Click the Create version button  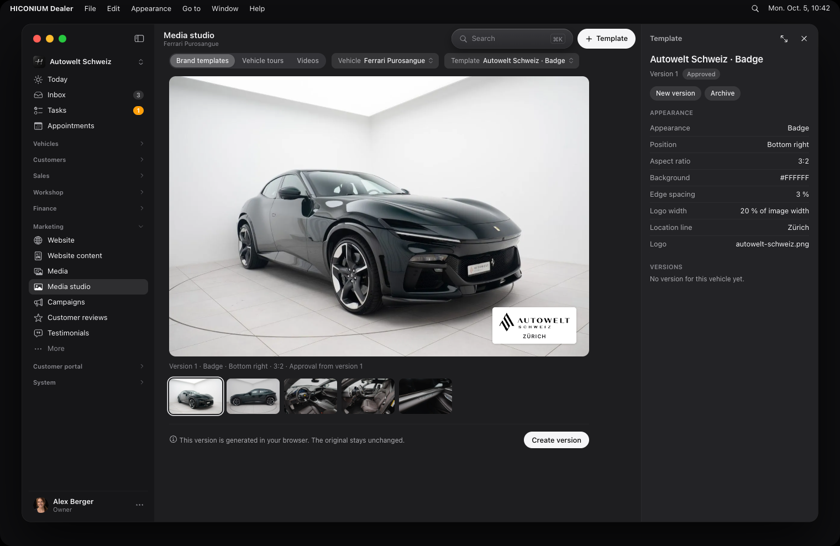[556, 440]
